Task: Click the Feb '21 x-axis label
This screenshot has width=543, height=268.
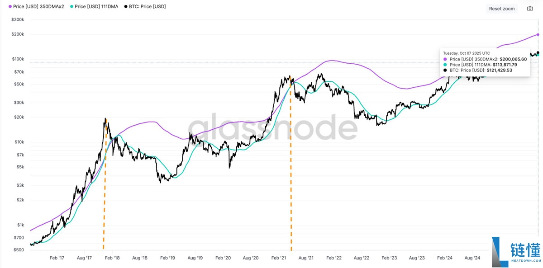Action: (x=278, y=258)
